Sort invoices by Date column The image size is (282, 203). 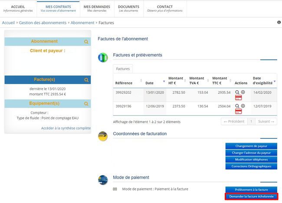pos(154,82)
